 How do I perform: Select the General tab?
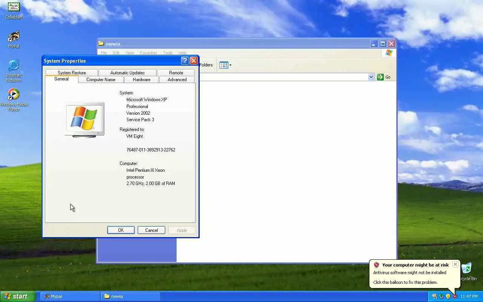(62, 79)
